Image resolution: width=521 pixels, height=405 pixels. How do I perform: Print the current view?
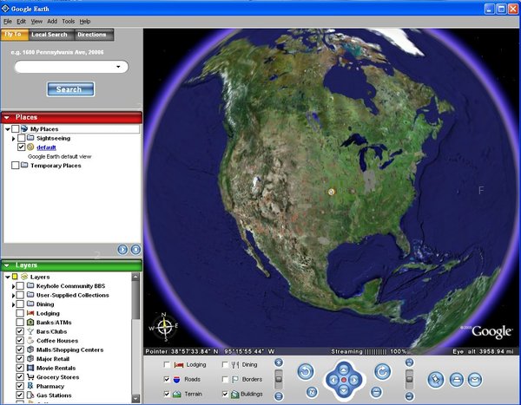(x=457, y=380)
